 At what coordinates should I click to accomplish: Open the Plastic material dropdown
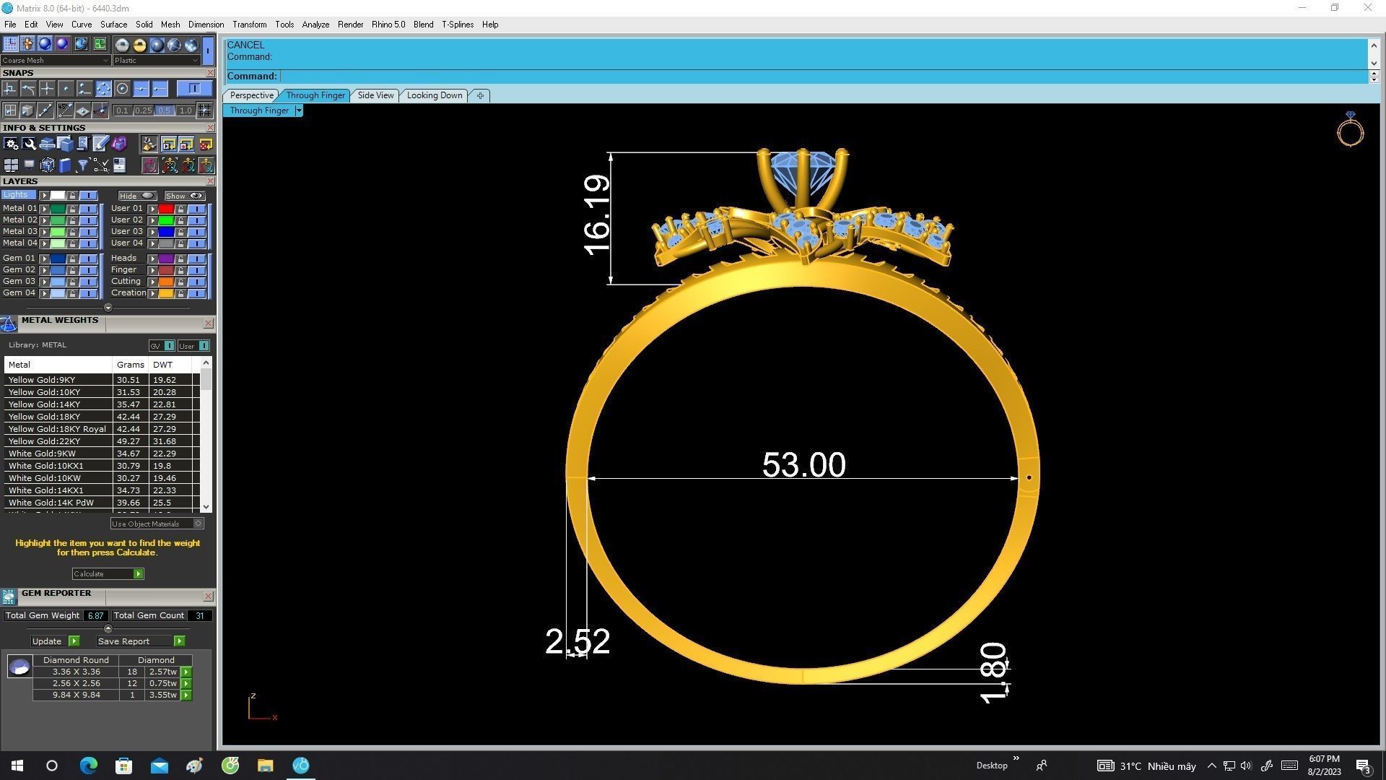pos(156,61)
